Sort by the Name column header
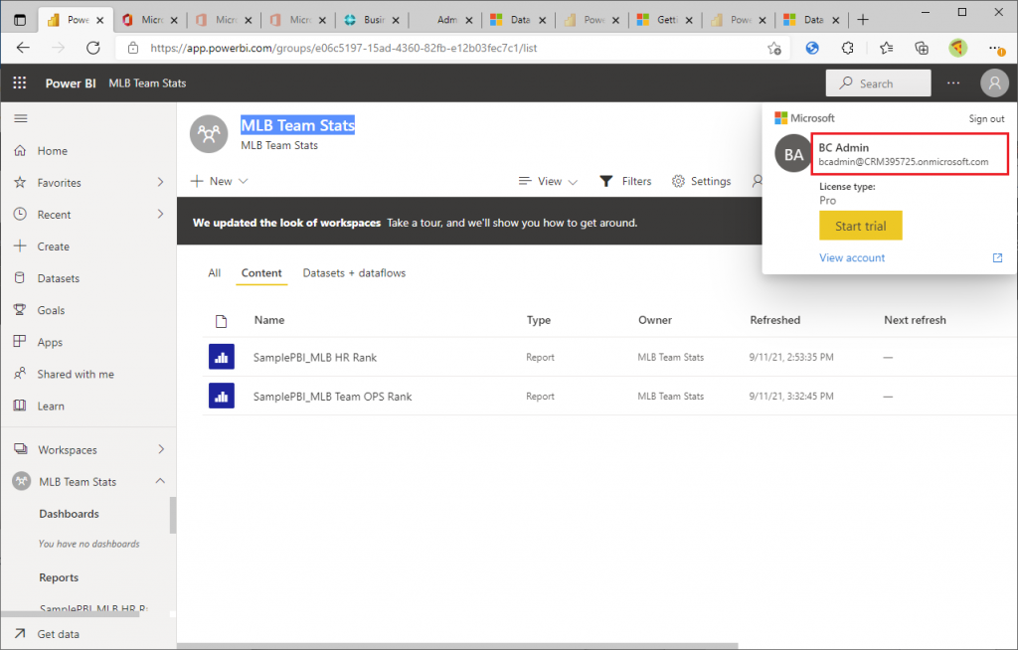1018x650 pixels. tap(269, 320)
